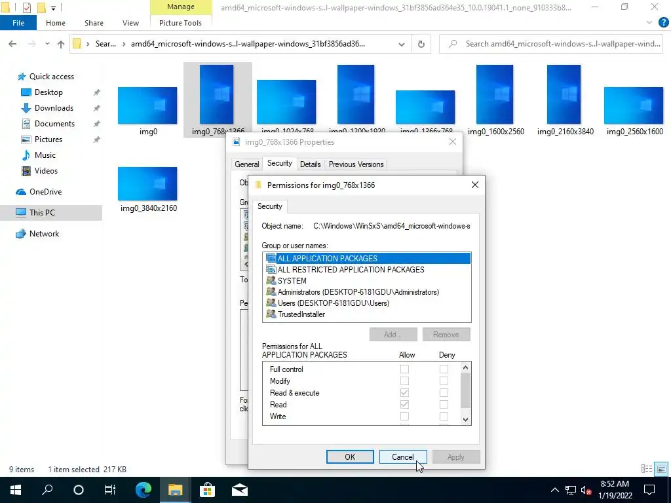
Task: Open the notification center icon
Action: pyautogui.click(x=649, y=490)
